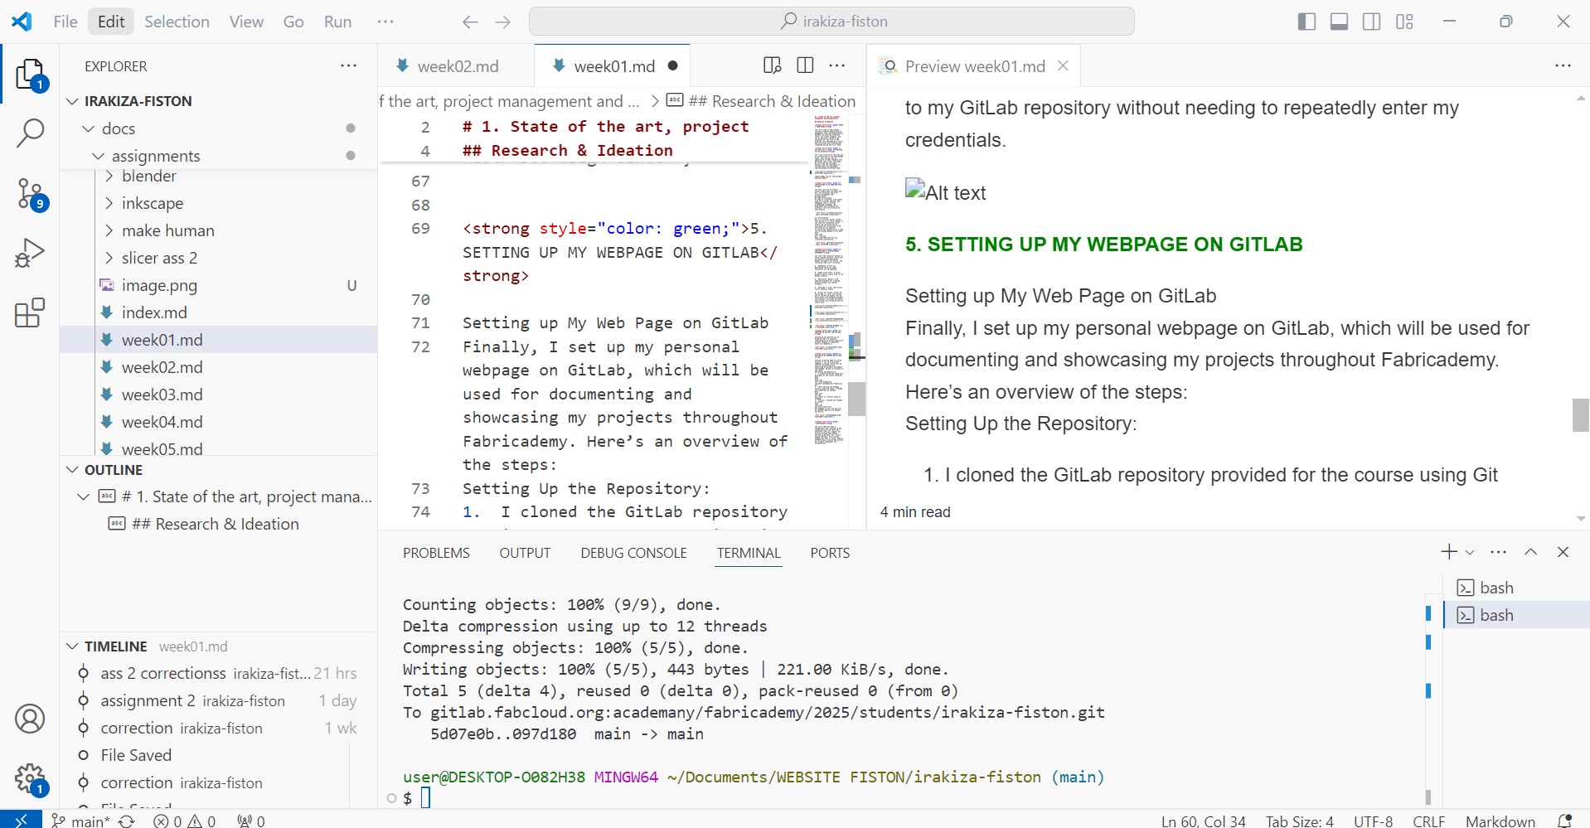Screen dimensions: 1590x828
Task: Collapse the IRAKIZA-FISTON root folder
Action: point(73,101)
